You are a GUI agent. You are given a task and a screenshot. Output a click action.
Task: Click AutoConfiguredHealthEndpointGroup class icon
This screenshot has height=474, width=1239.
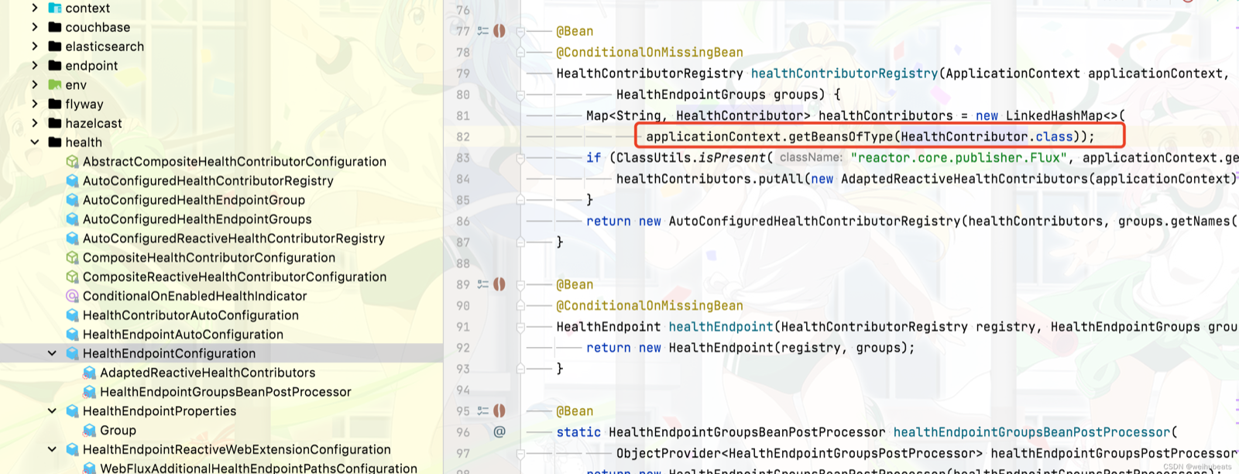pos(72,200)
